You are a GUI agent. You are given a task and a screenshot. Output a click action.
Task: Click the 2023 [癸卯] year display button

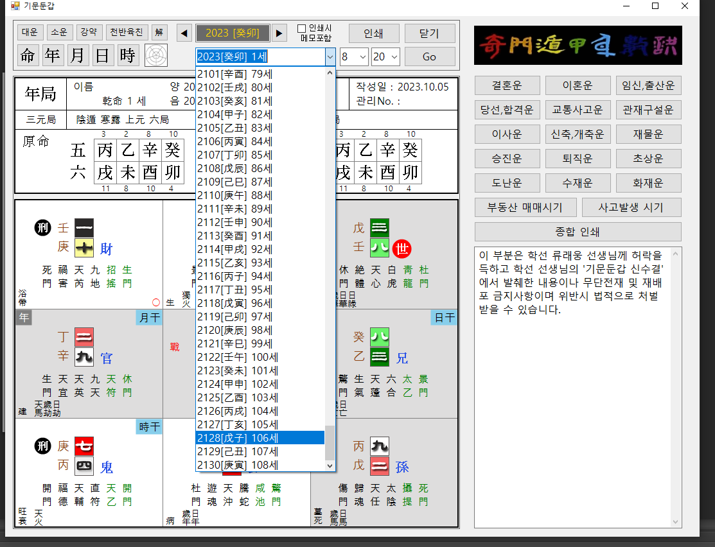233,33
